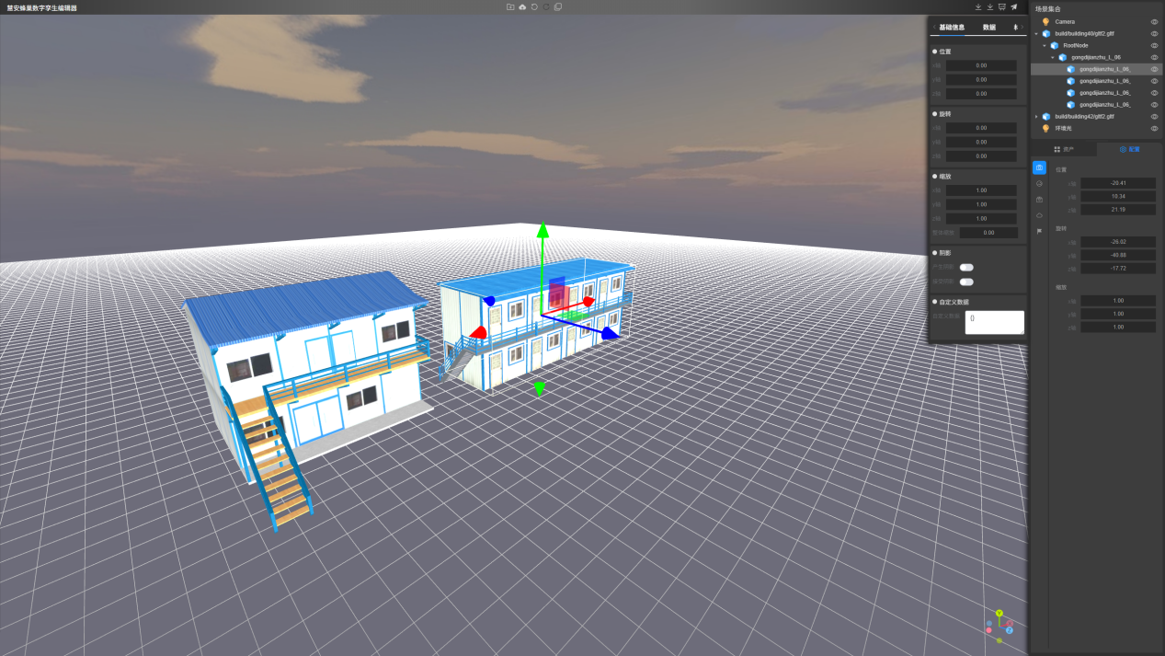Toggle the cast shadow switch
The width and height of the screenshot is (1165, 656).
(x=966, y=268)
